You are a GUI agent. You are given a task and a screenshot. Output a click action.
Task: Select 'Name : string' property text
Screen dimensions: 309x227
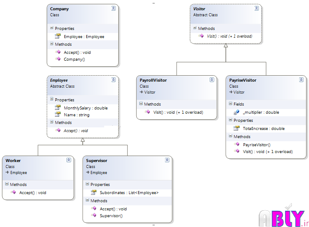click(76, 115)
